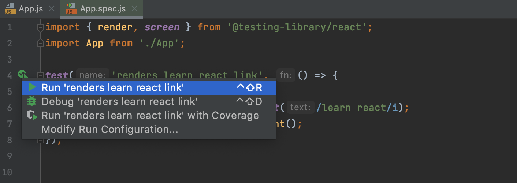Select the App.spec.js tab
This screenshot has height=183, width=517.
[102, 9]
